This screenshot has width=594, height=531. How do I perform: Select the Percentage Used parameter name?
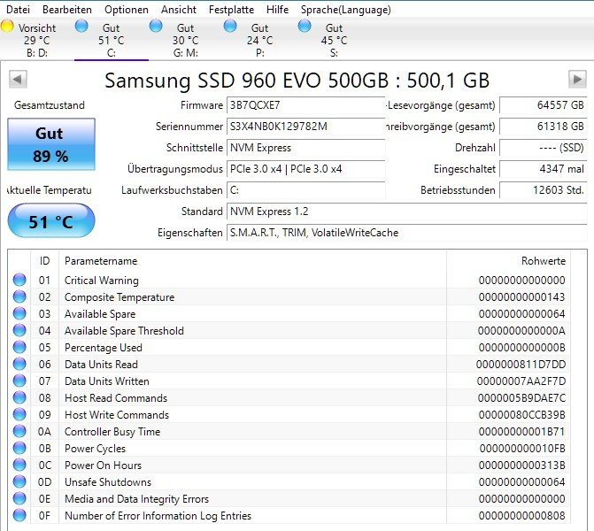104,348
